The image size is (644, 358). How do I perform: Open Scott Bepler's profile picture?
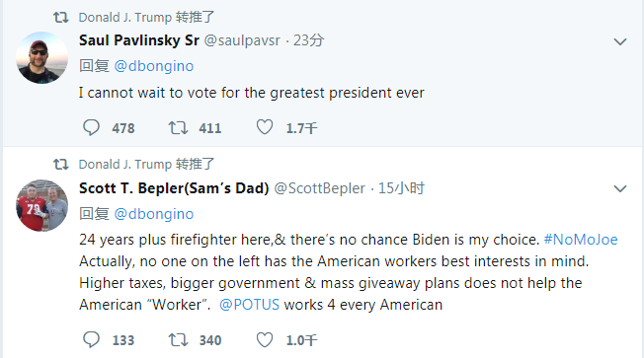click(41, 205)
